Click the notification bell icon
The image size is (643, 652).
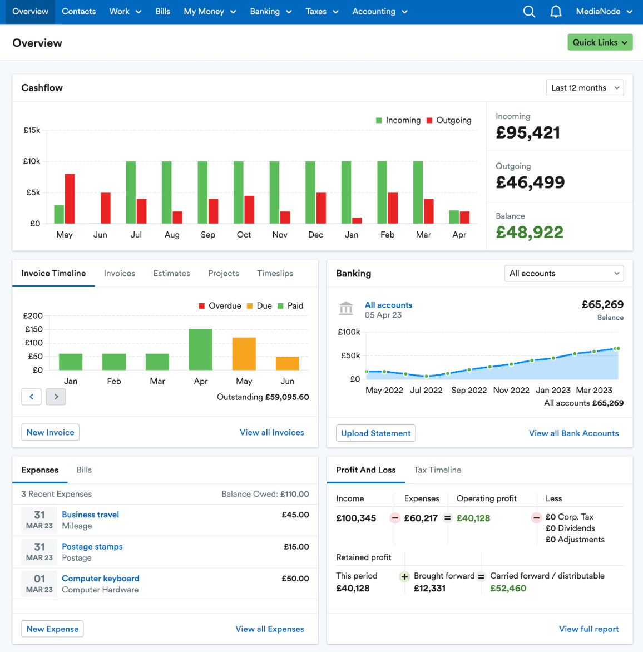[556, 11]
